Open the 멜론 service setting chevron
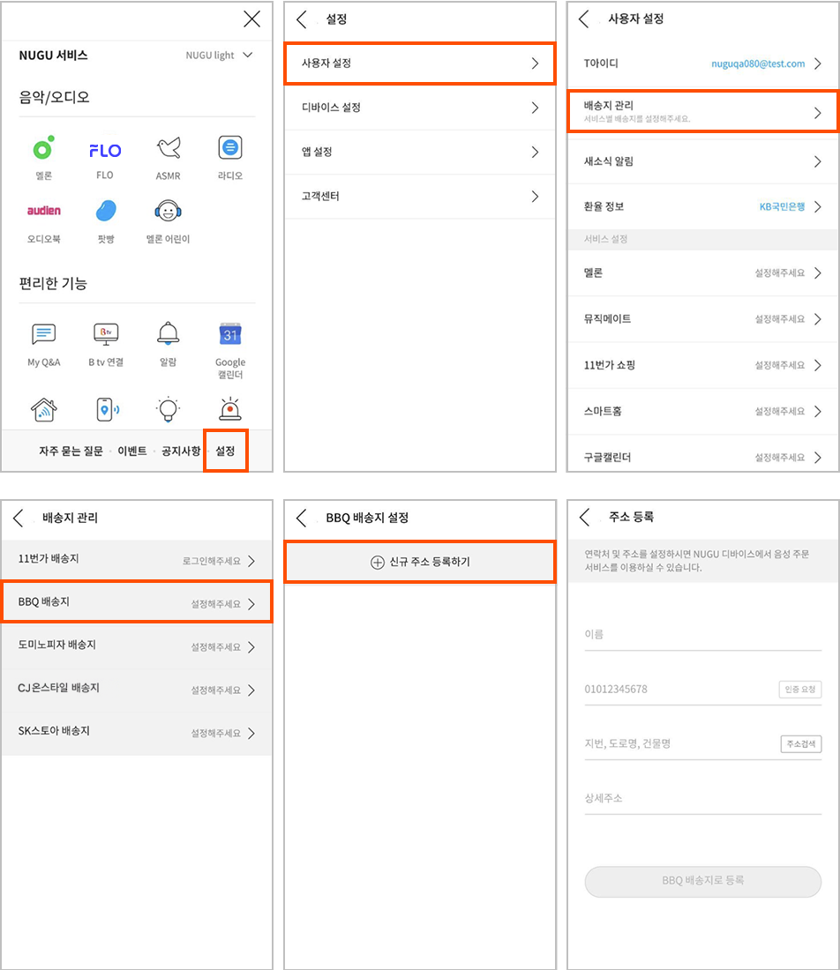Viewport: 840px width, 970px height. point(818,272)
